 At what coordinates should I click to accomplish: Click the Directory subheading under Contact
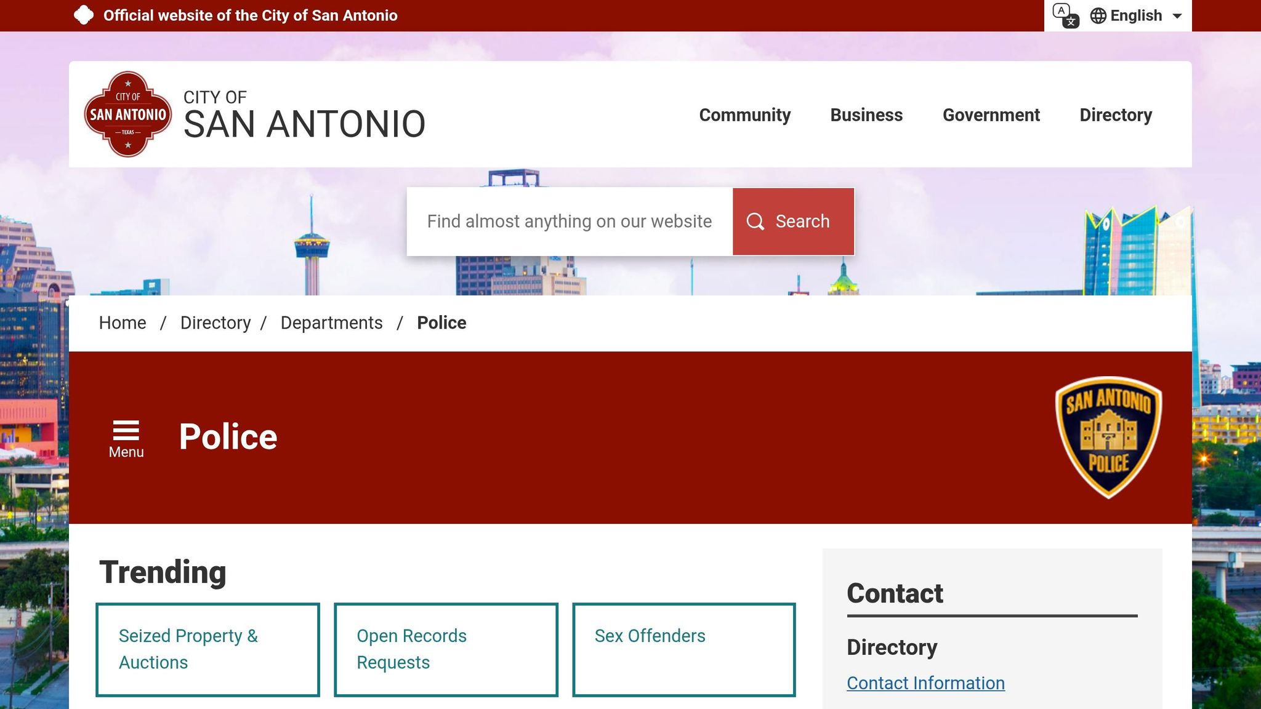tap(892, 647)
